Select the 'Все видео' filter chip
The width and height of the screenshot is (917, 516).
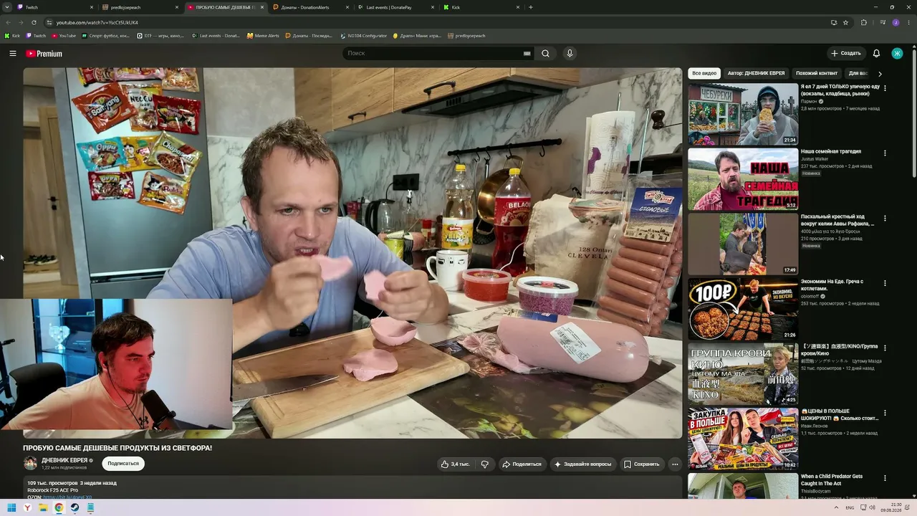click(704, 73)
